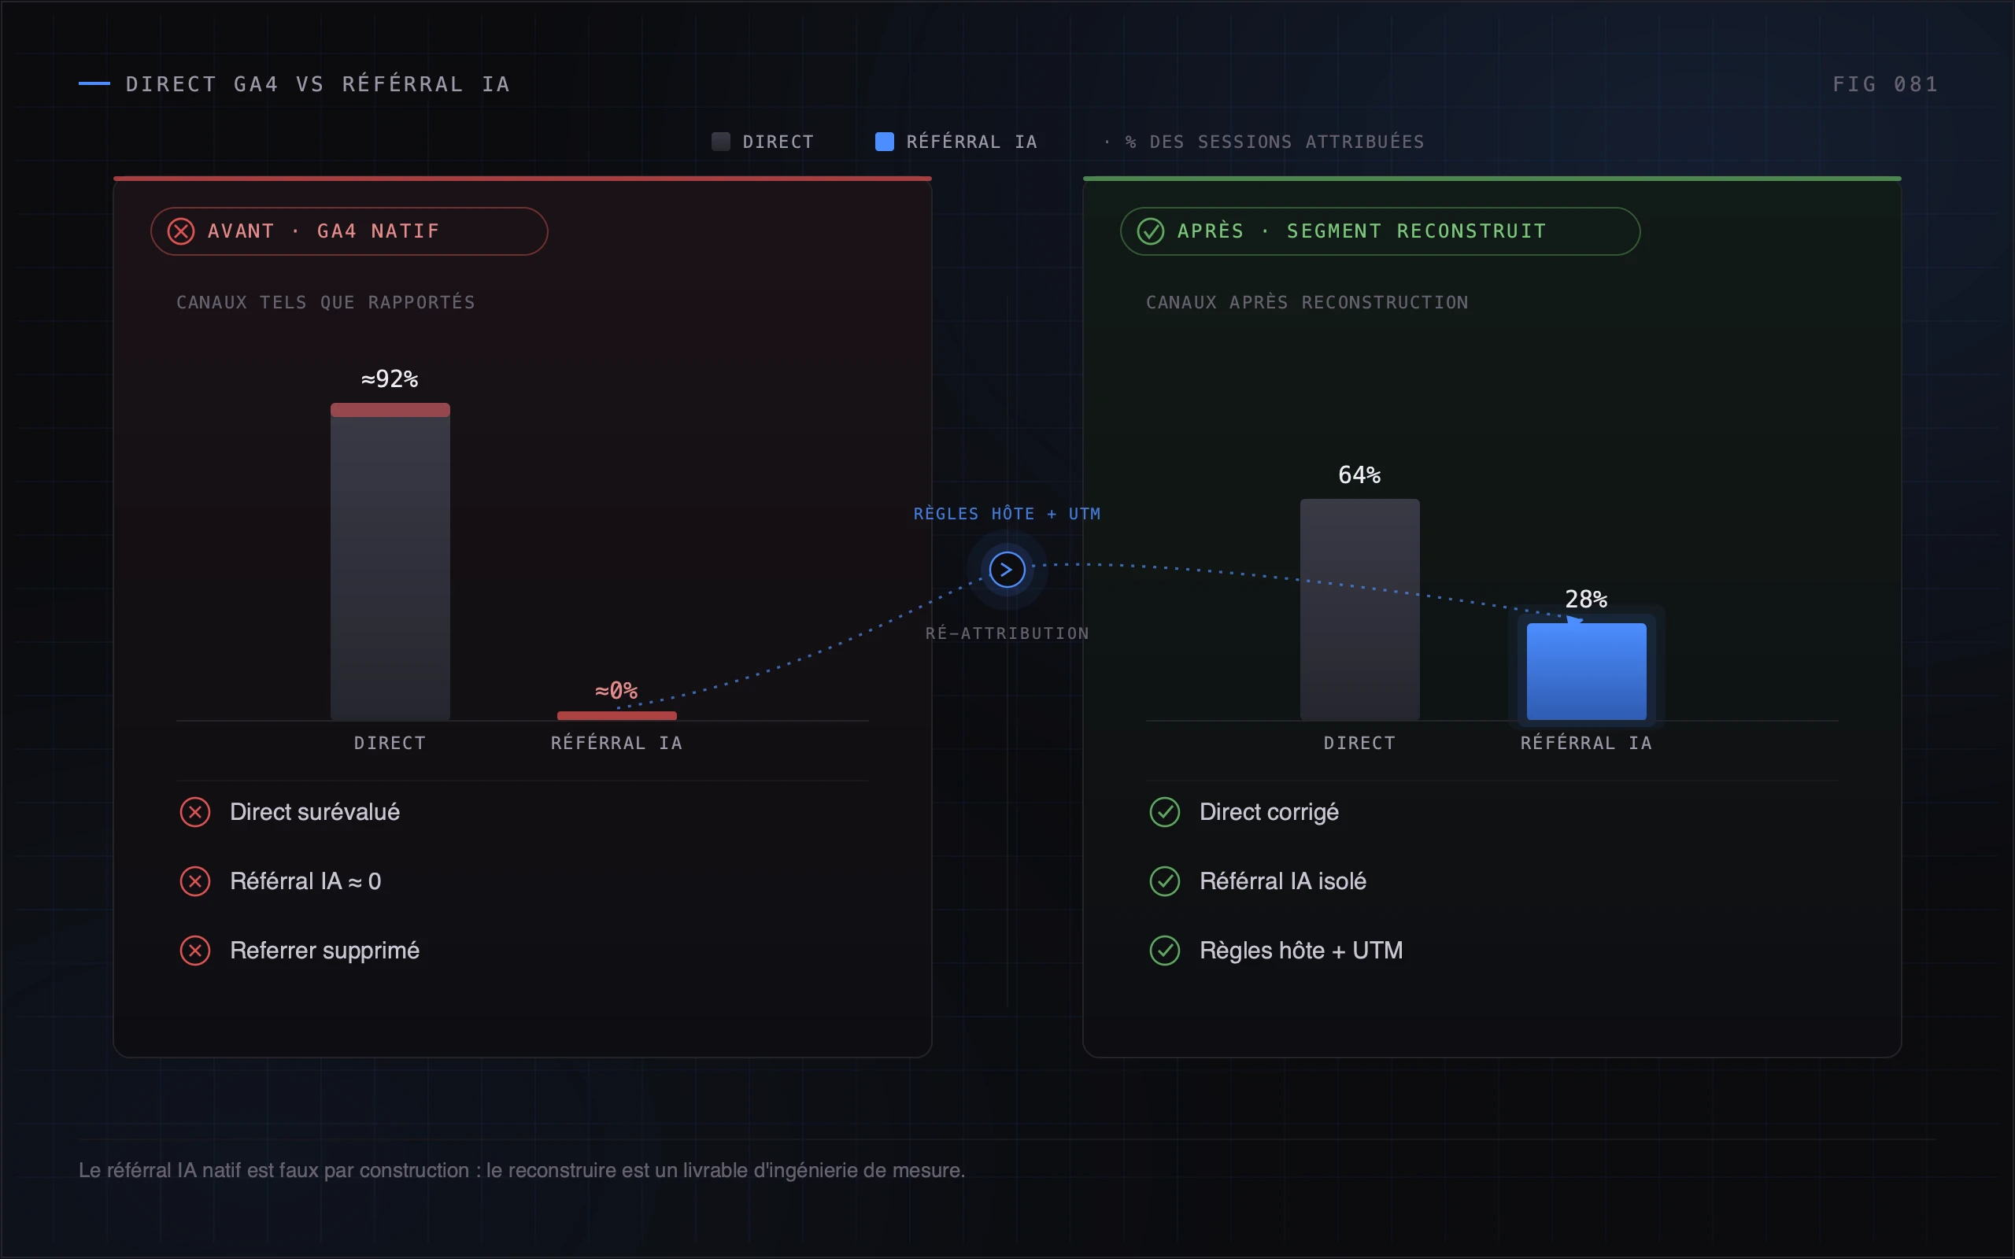
Task: Click the check icon beside Direct corrigé
Action: [1165, 812]
